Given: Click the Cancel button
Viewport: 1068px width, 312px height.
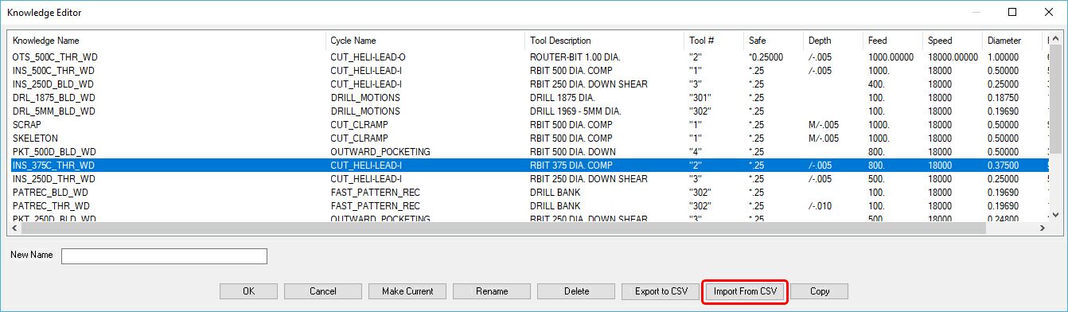Looking at the screenshot, I should pos(322,291).
